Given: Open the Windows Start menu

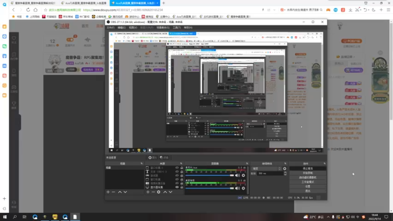Looking at the screenshot, I should click(x=5, y=217).
